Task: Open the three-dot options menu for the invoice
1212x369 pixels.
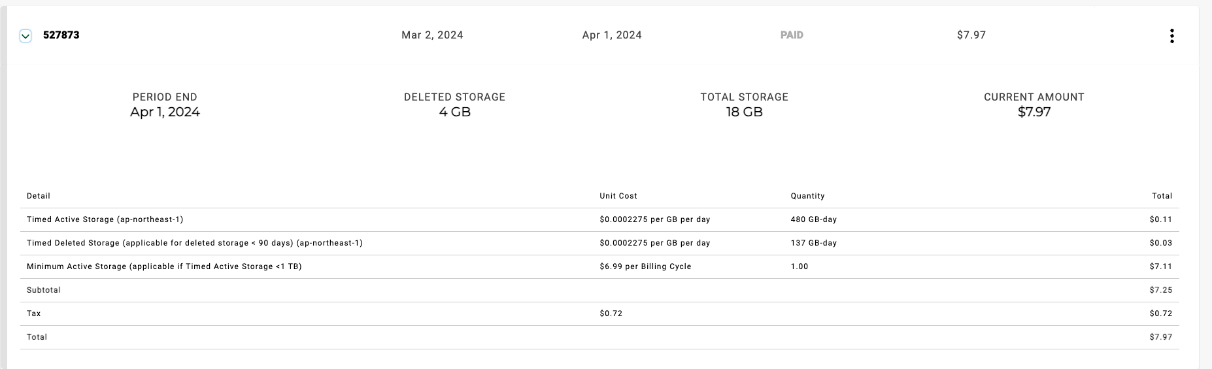Action: pyautogui.click(x=1171, y=36)
